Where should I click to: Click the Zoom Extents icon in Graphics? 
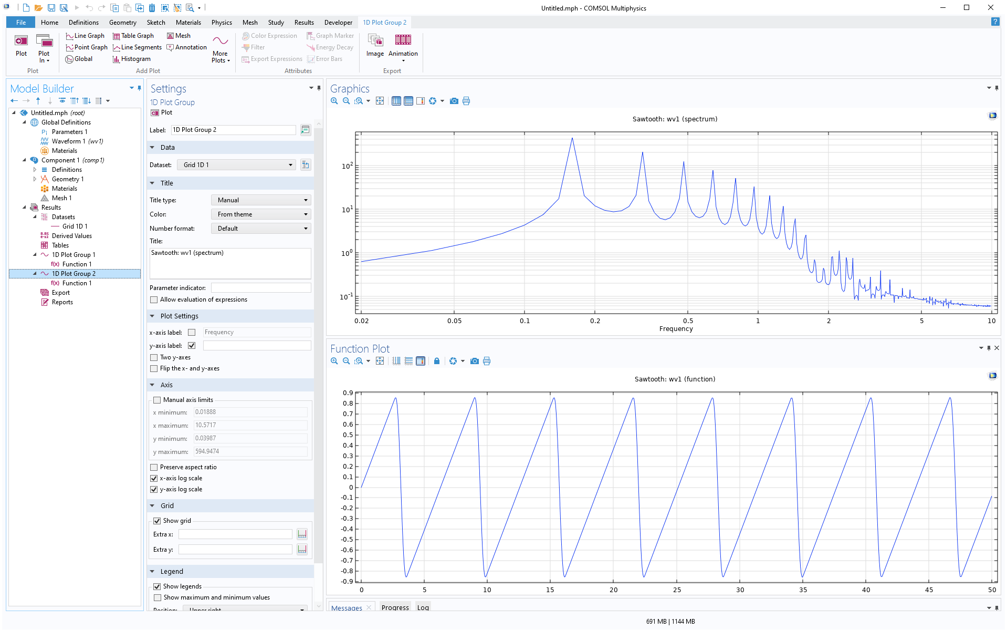click(380, 101)
